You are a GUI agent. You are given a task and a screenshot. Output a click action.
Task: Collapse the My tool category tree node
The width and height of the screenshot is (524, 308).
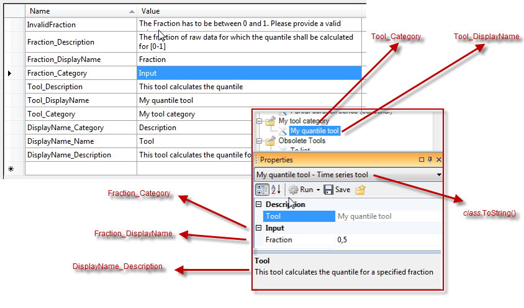[x=260, y=121]
